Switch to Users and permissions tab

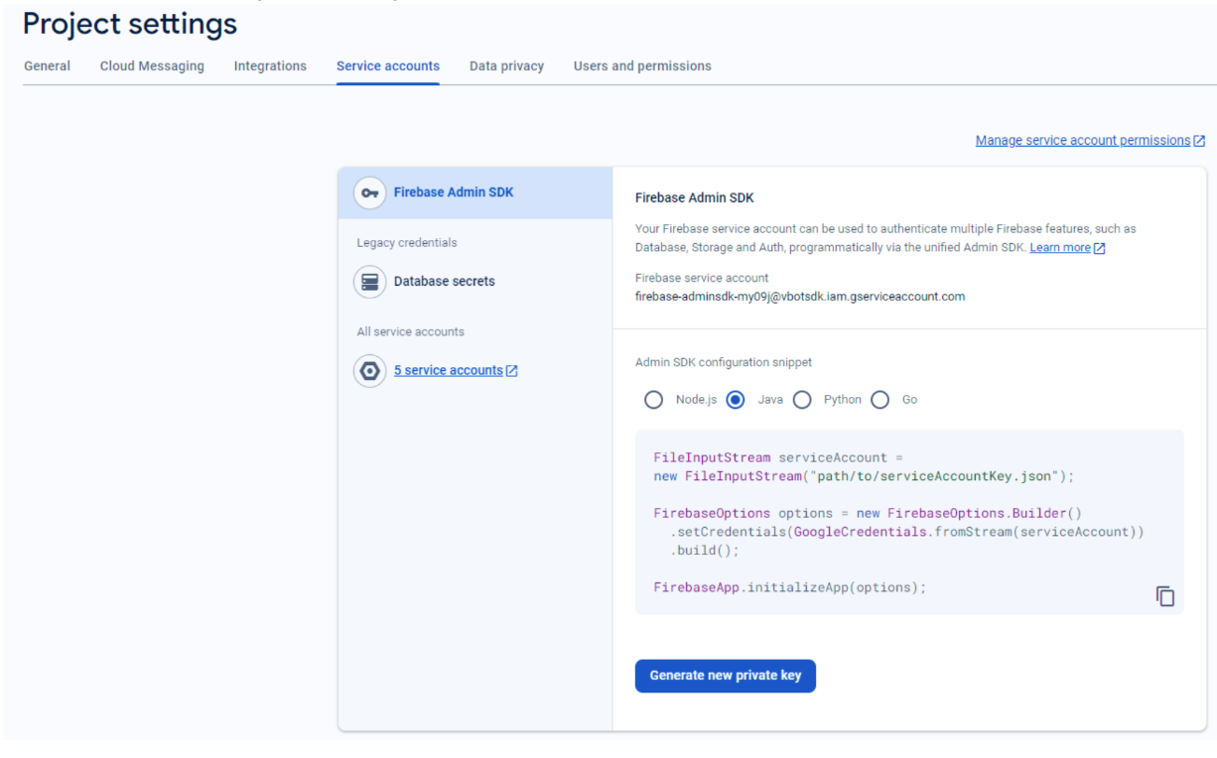click(642, 66)
